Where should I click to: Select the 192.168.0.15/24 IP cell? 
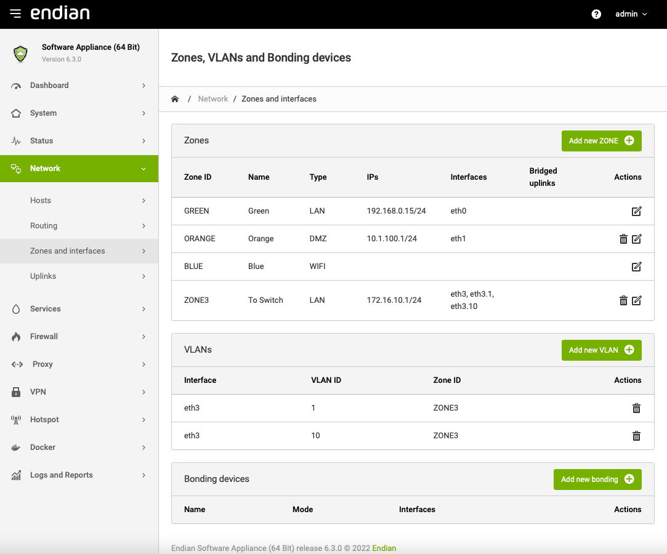tap(396, 211)
